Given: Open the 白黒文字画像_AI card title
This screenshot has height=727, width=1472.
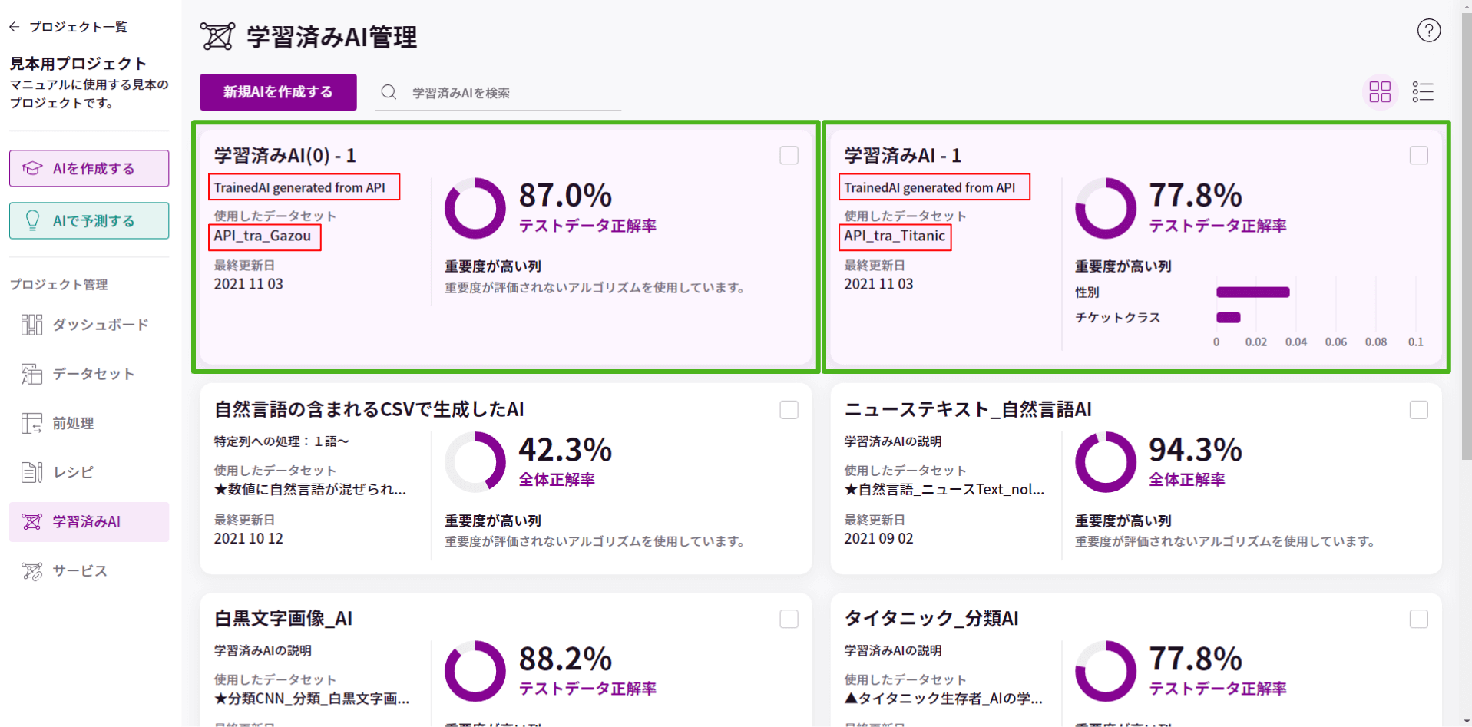Looking at the screenshot, I should tap(283, 618).
